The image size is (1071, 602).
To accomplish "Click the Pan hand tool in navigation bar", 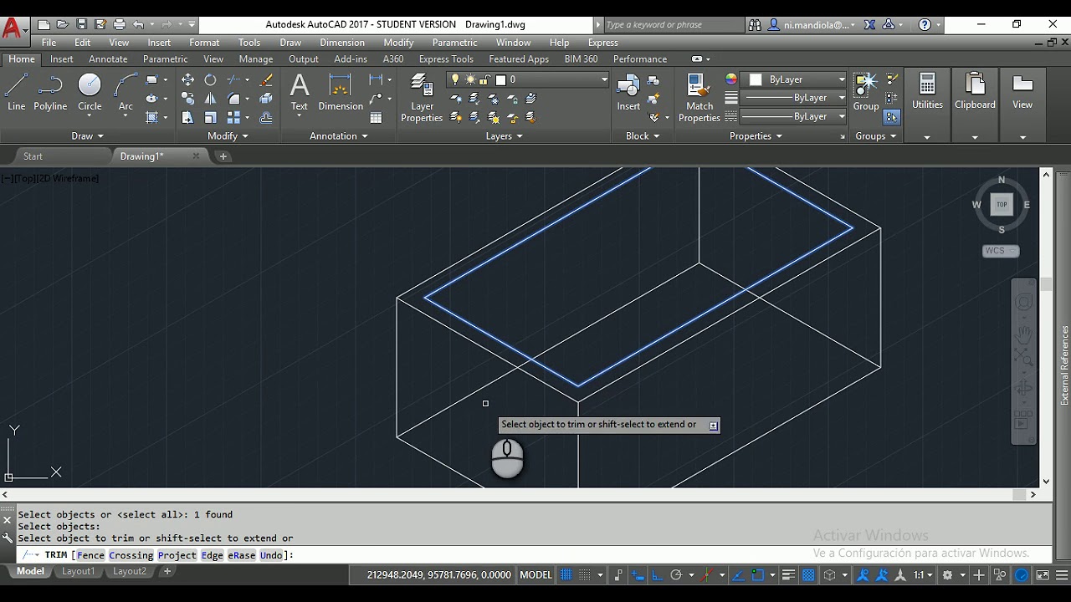I will tap(1023, 333).
